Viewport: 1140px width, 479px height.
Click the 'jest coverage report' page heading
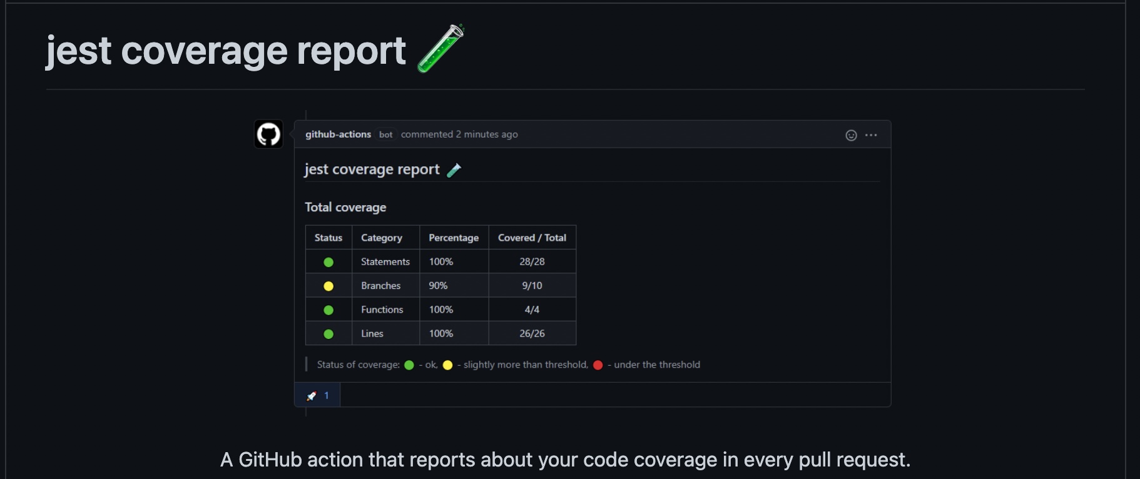pyautogui.click(x=226, y=51)
